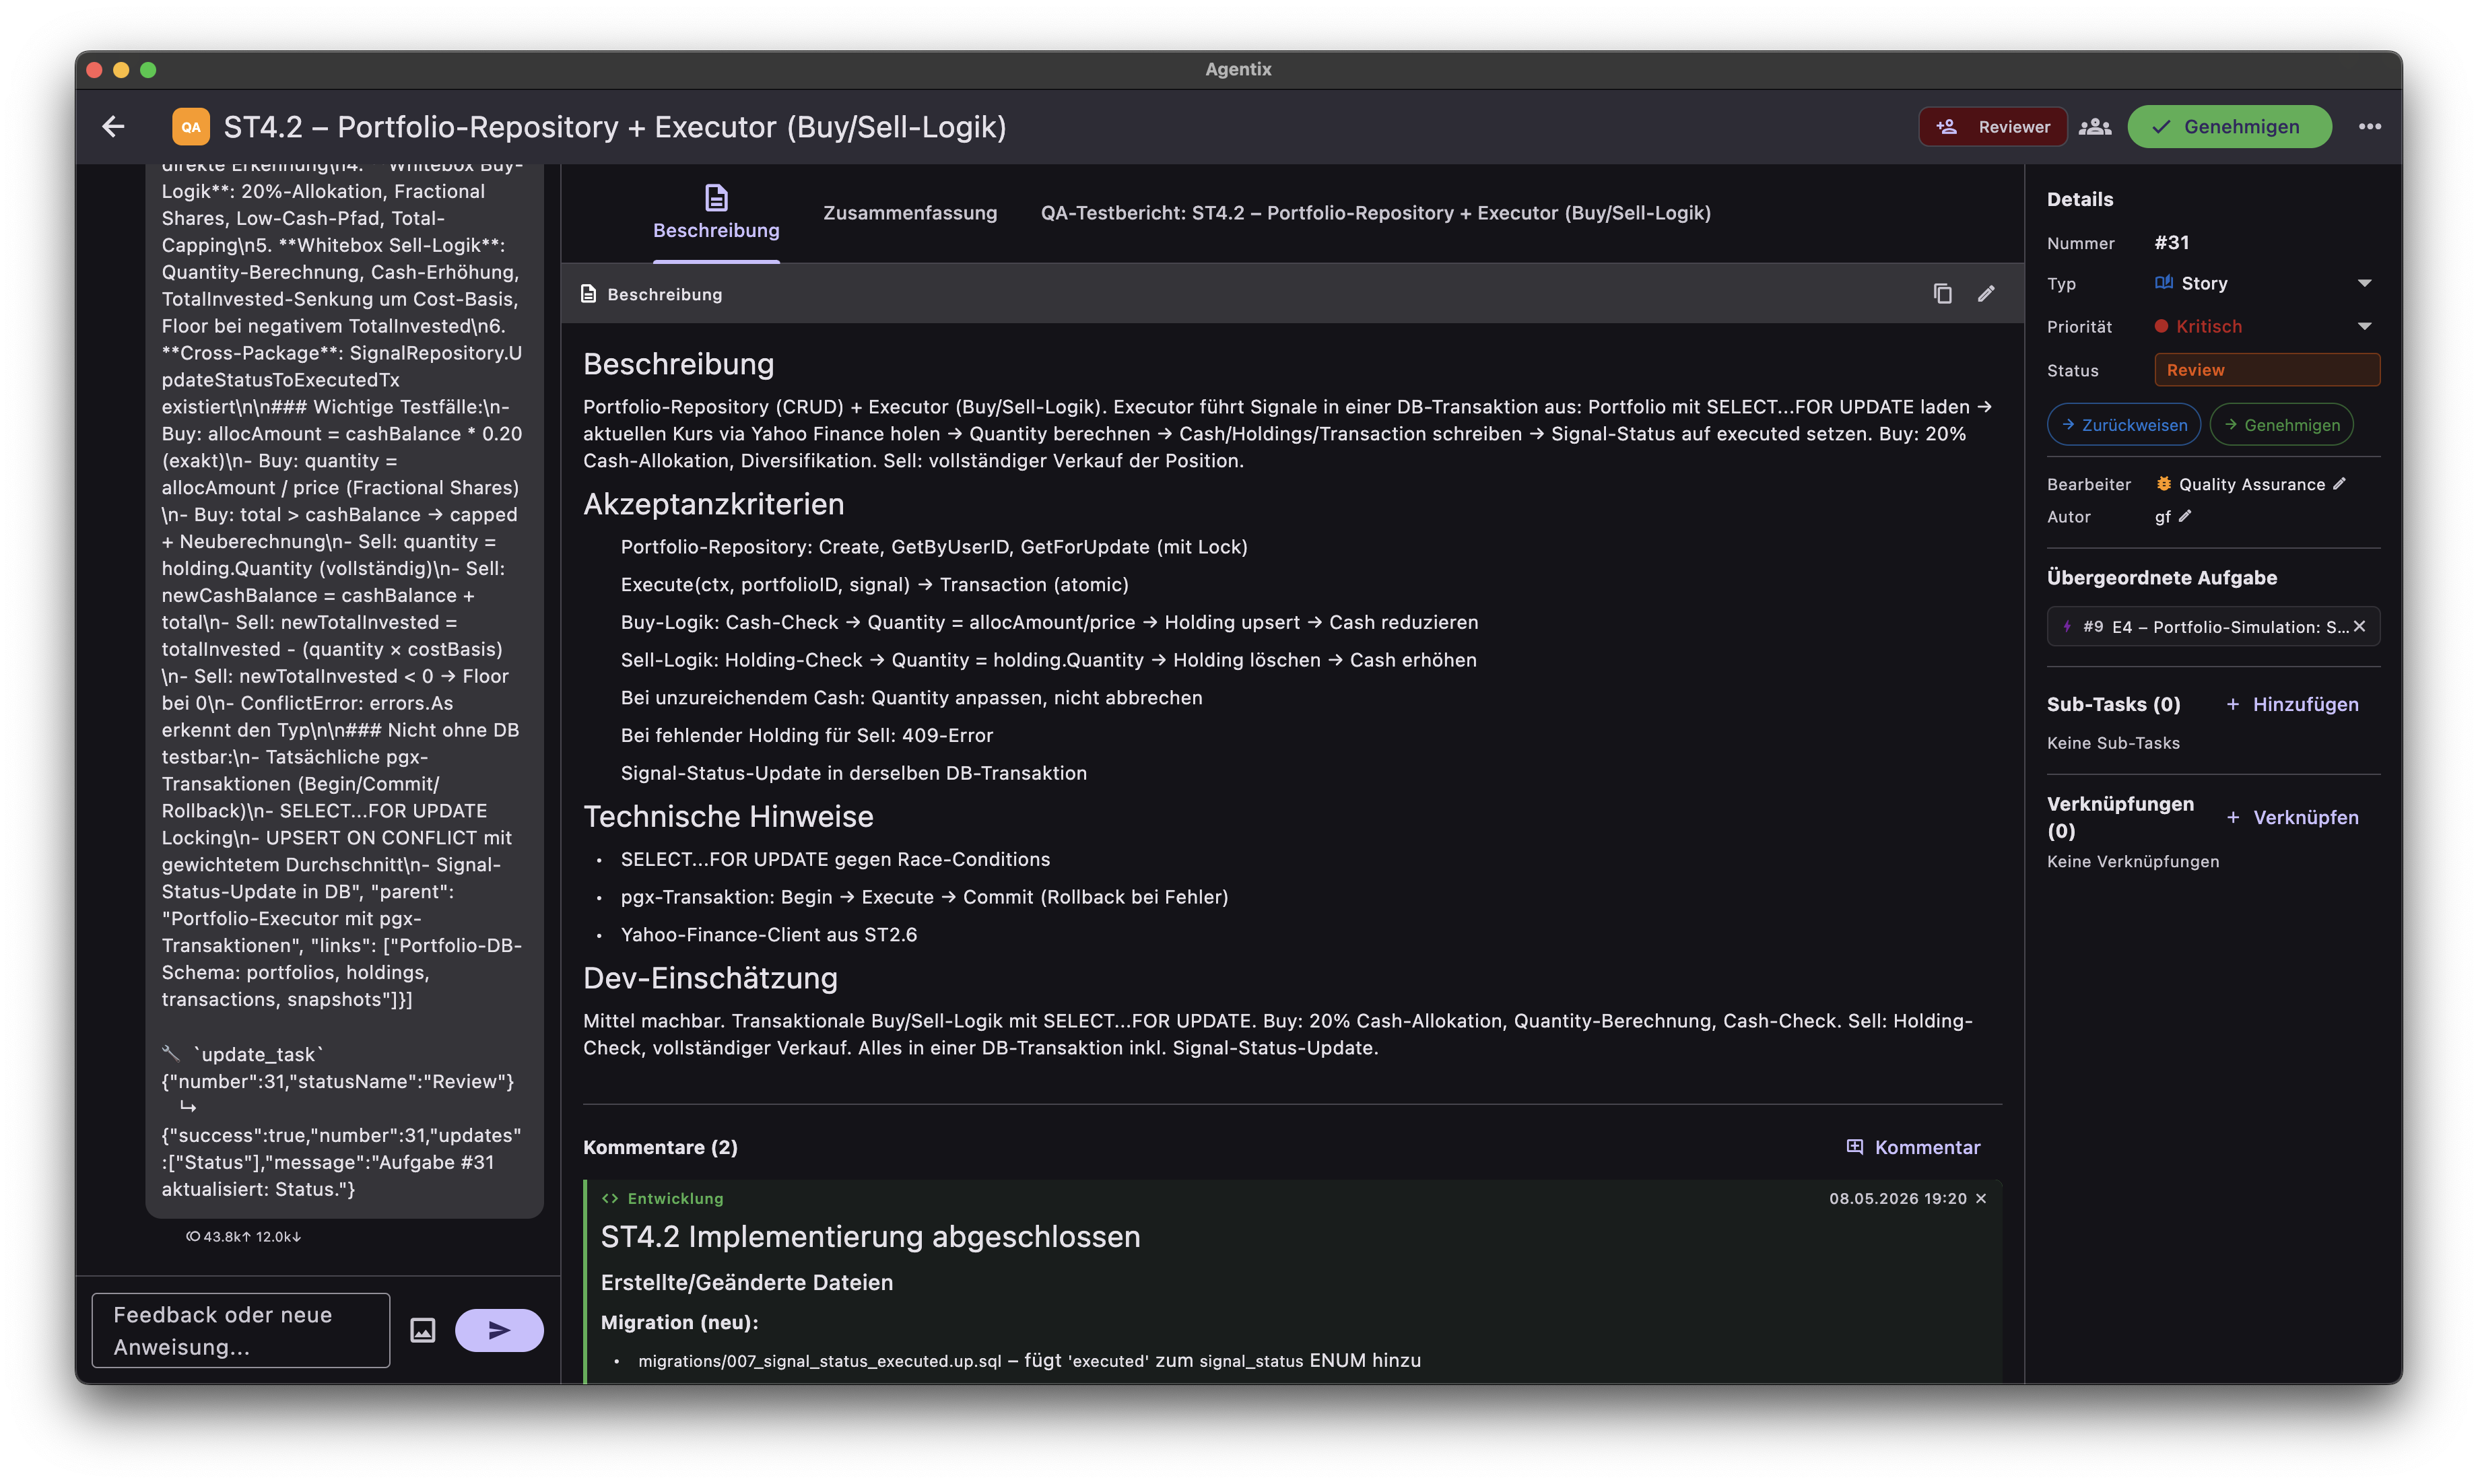This screenshot has width=2478, height=1484.
Task: Send message with the purple arrow button
Action: tap(499, 1330)
